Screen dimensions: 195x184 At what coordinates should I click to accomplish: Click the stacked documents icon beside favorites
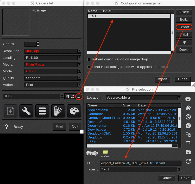[x=95, y=153]
